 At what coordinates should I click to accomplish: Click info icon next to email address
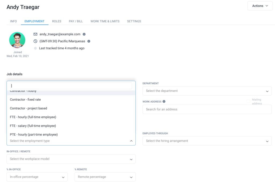coord(84,34)
